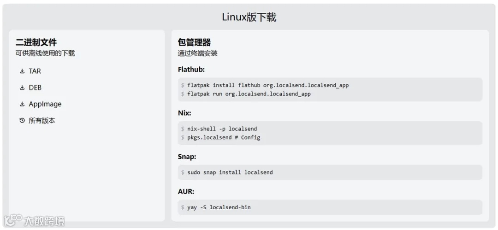This screenshot has height=230, width=498.
Task: Click the download icon beside TAR
Action: 22,71
